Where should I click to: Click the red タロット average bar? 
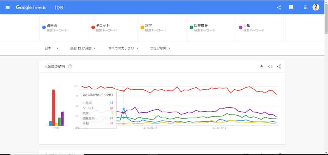coord(53,108)
